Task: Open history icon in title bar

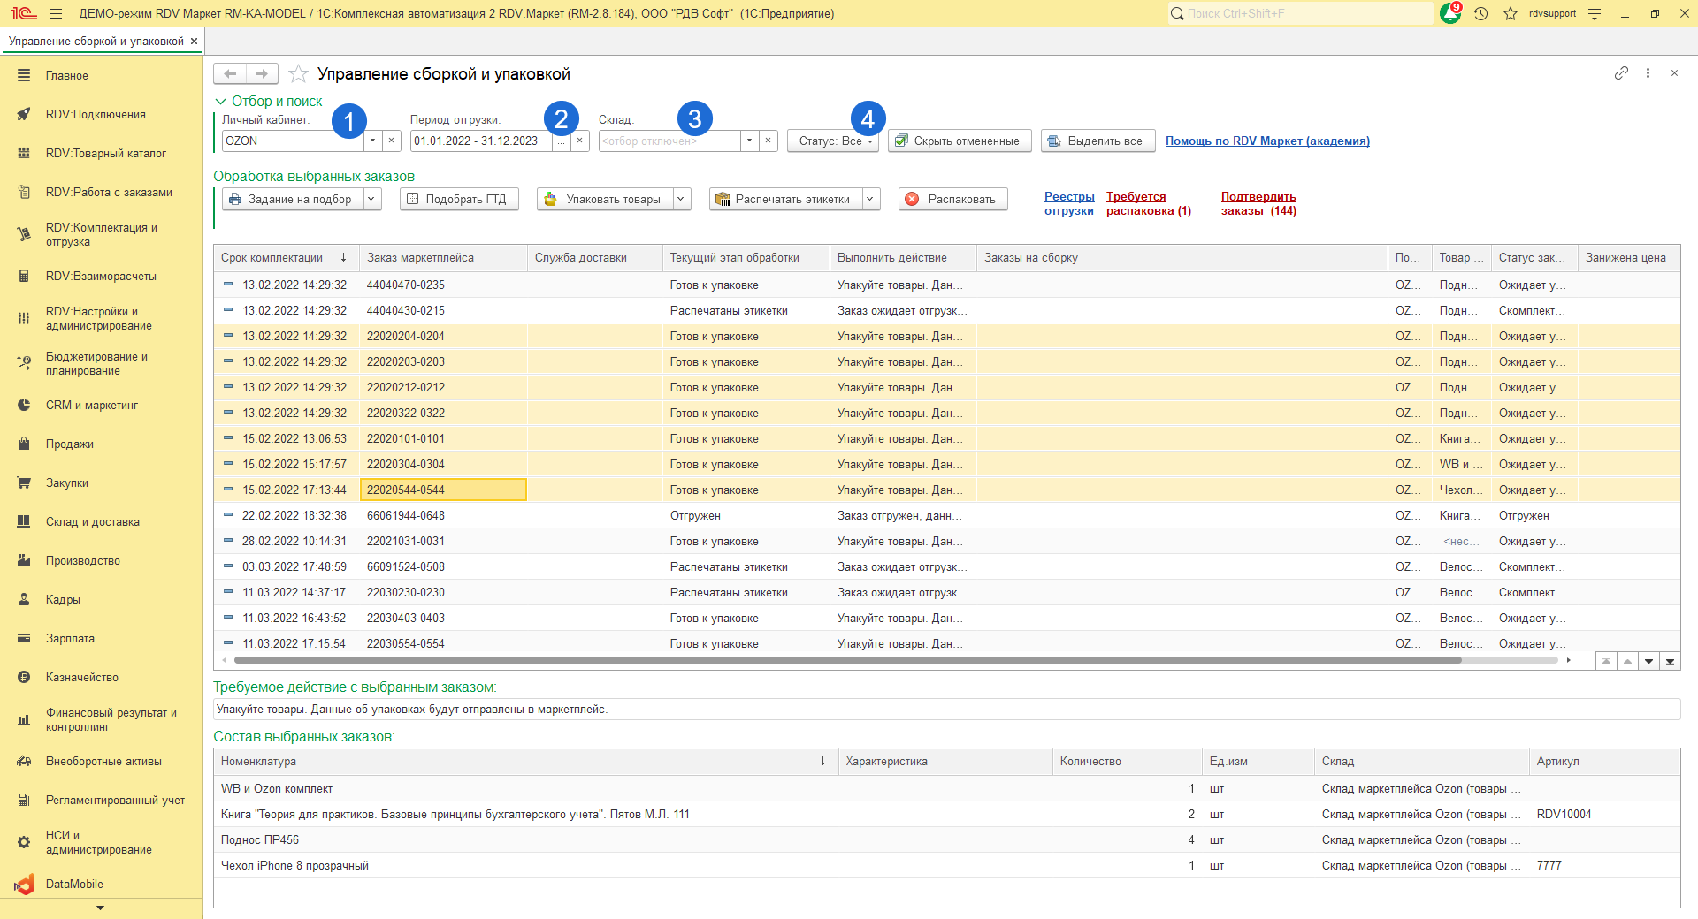Action: 1480,13
